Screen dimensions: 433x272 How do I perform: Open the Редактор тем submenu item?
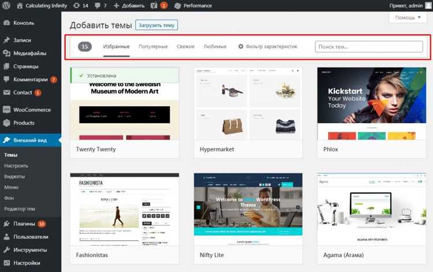point(20,209)
